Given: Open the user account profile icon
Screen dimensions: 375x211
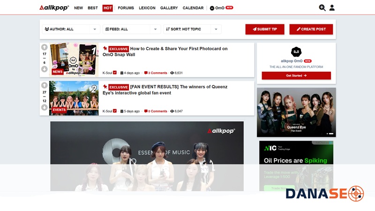Looking at the screenshot, I should [x=332, y=8].
